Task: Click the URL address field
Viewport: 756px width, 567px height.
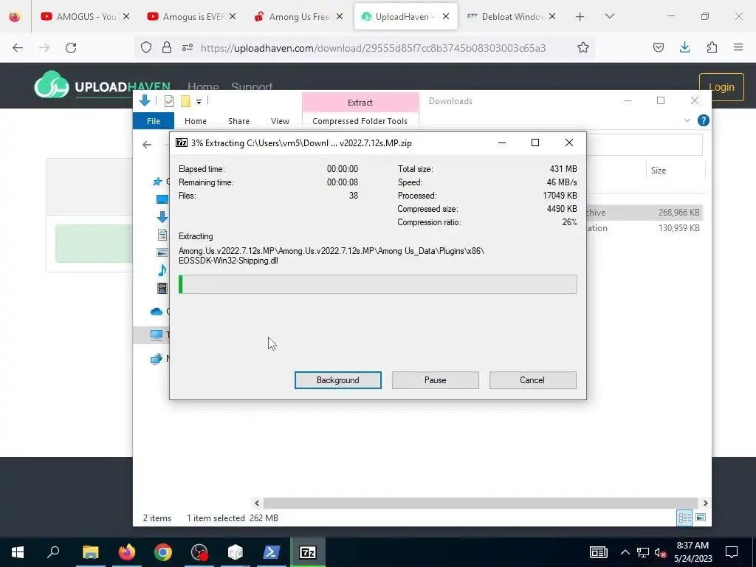Action: [x=373, y=48]
